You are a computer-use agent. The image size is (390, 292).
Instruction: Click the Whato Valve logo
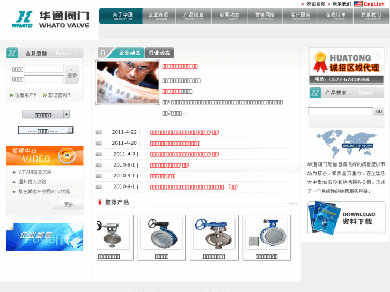pos(50,19)
